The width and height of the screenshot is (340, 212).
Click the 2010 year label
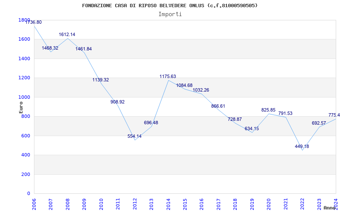[101, 204]
